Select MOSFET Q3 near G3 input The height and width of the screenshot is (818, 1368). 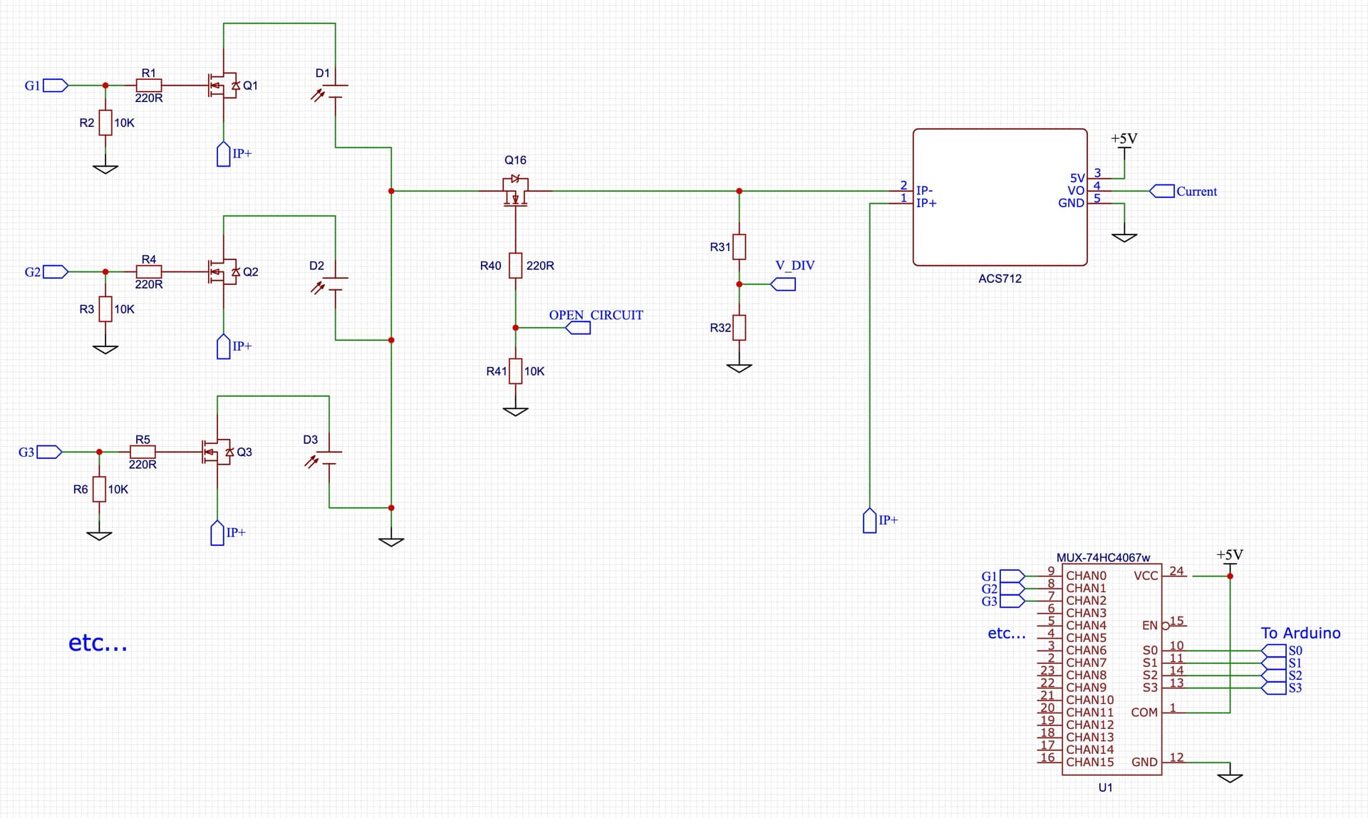pyautogui.click(x=214, y=452)
